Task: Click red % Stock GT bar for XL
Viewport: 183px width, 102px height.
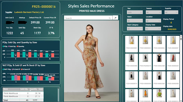Action: click(53, 78)
